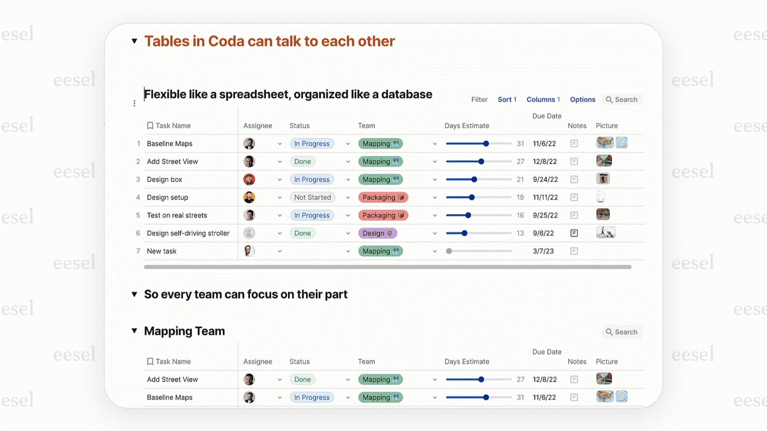Screen dimensions: 767x431
Task: Open the Assignee dropdown for Test on real streets
Action: 280,215
